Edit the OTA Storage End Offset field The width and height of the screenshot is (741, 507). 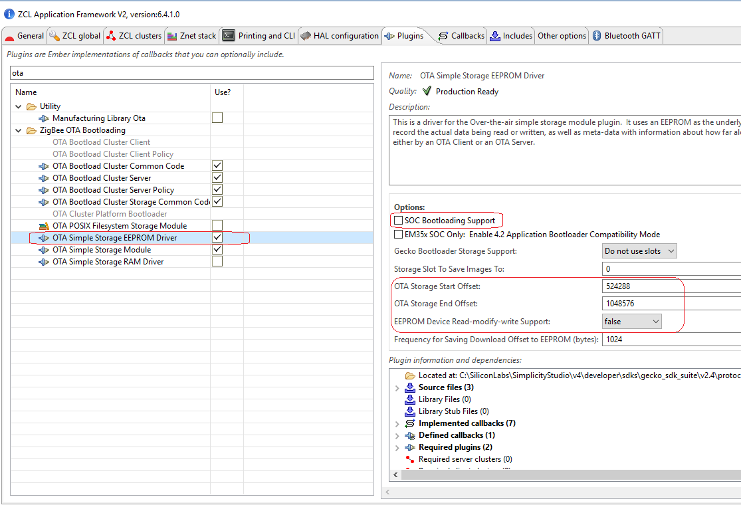(671, 304)
